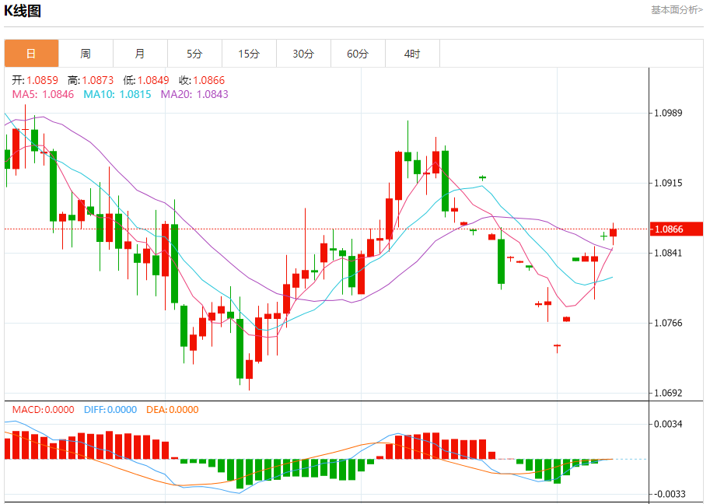Click the latest red candlestick at the chart's right end
The image size is (710, 504).
(x=614, y=233)
